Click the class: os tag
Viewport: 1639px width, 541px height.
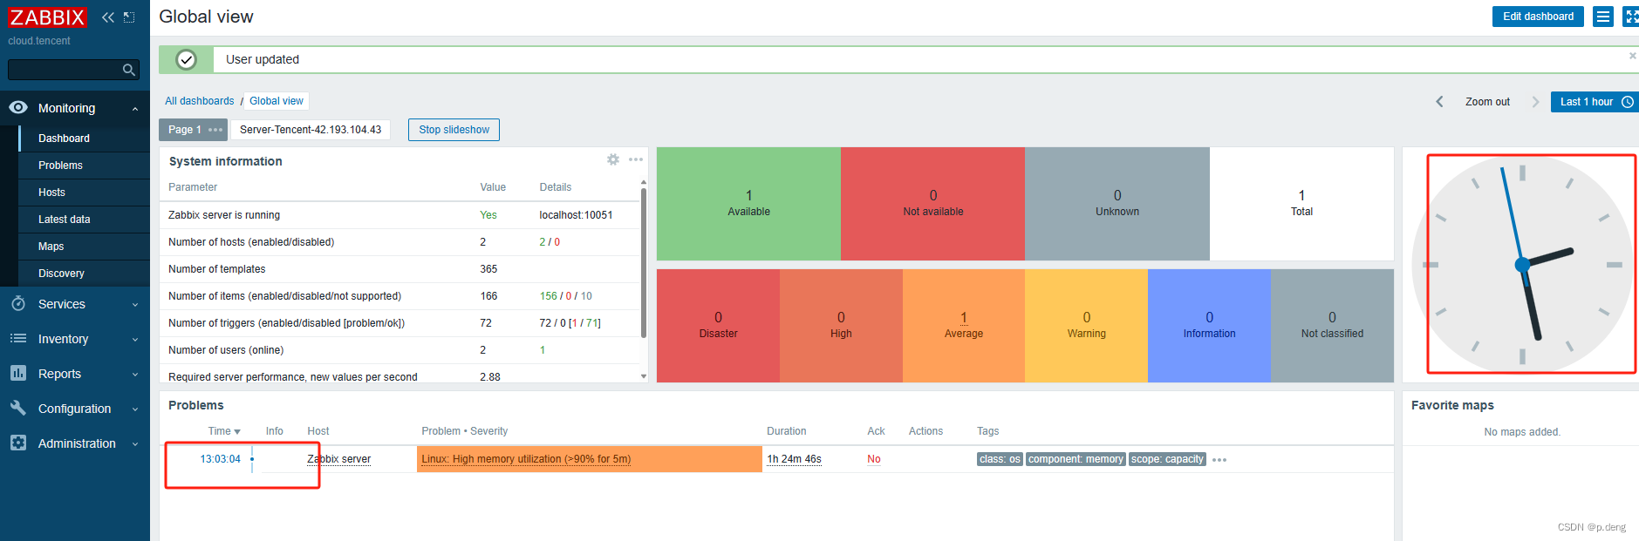pyautogui.click(x=1000, y=459)
